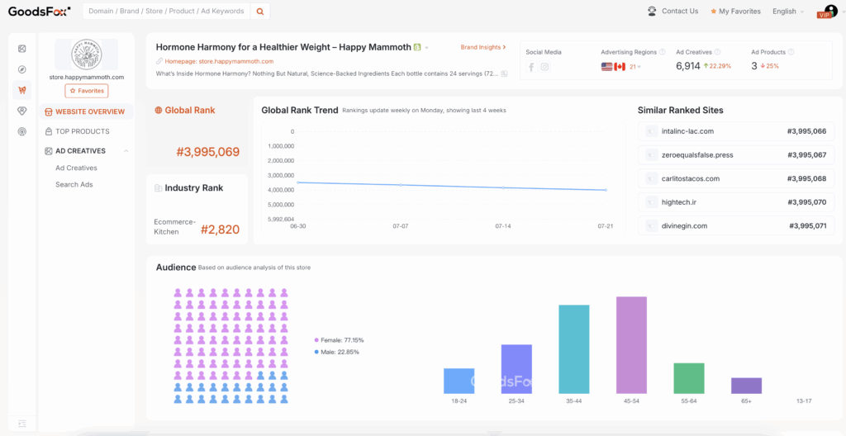Click Contact Us text link
Screen dimensions: 846x436
click(680, 11)
